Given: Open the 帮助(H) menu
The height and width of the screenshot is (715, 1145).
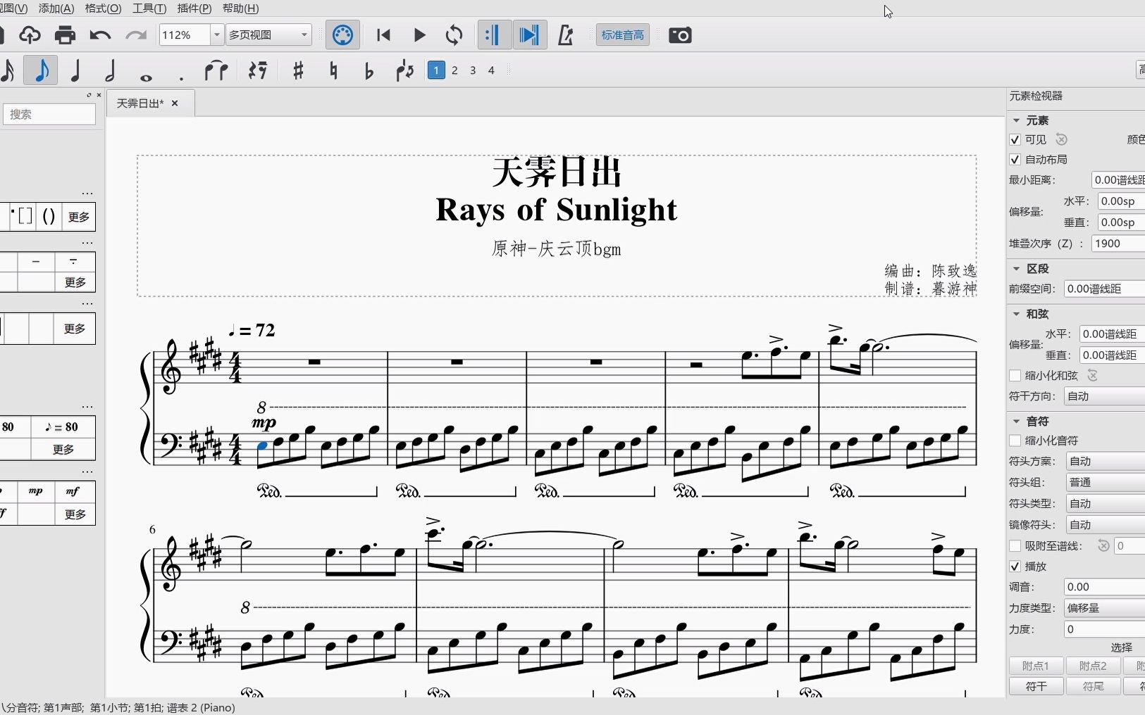Looking at the screenshot, I should [x=240, y=8].
